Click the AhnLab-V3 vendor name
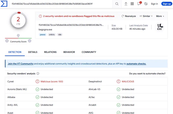Screen dimensions: 173x114 click(94, 89)
